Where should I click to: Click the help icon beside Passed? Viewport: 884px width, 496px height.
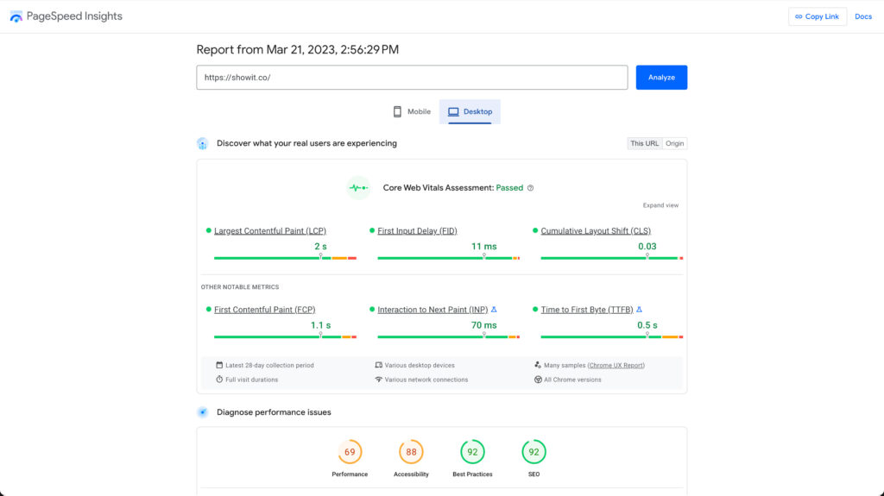(530, 188)
